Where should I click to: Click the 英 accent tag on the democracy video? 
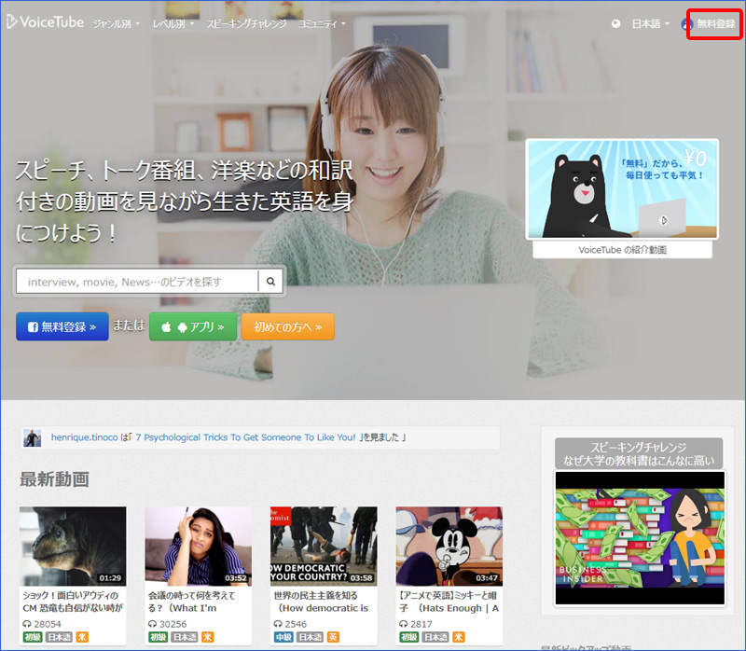[x=333, y=637]
